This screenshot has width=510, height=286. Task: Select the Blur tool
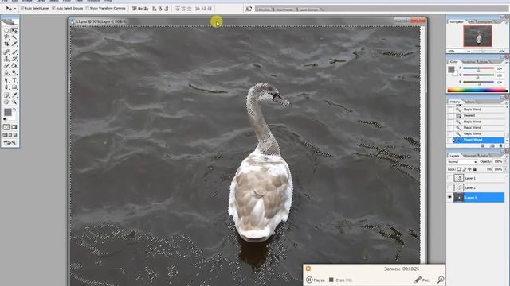click(x=6, y=72)
